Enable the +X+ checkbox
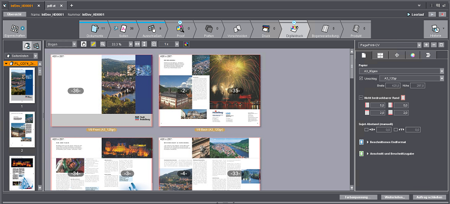 pyautogui.click(x=367, y=130)
